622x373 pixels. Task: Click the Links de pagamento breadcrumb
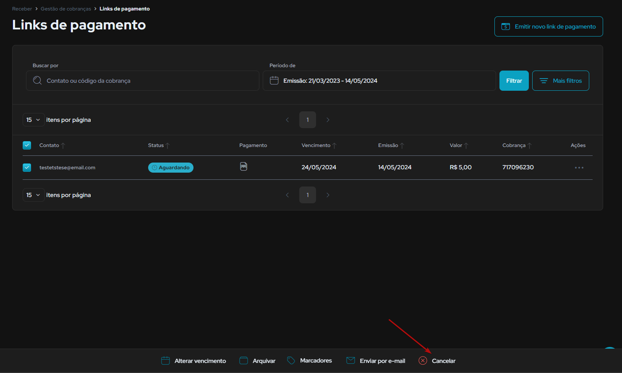point(125,9)
